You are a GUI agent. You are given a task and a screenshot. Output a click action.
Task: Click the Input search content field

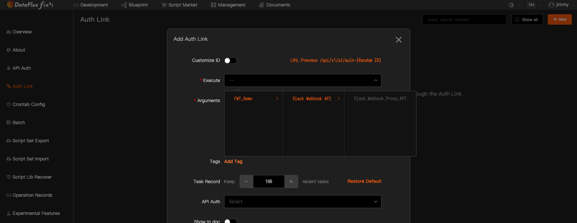(464, 19)
